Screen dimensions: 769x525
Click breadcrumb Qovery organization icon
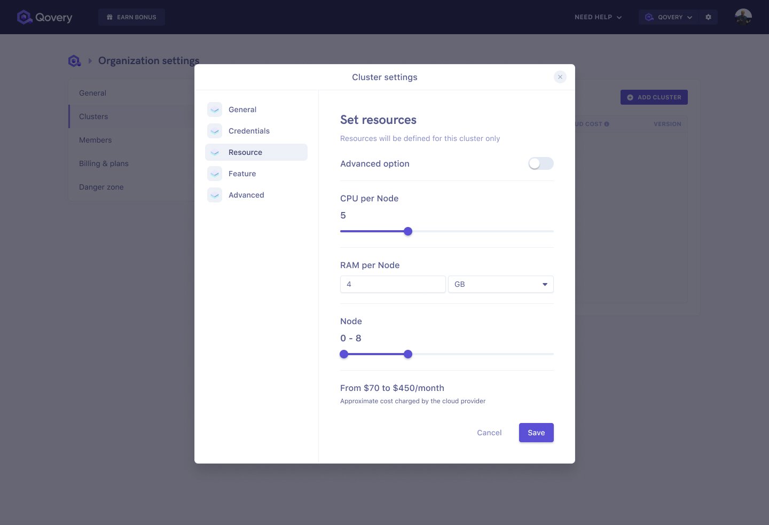click(x=74, y=61)
